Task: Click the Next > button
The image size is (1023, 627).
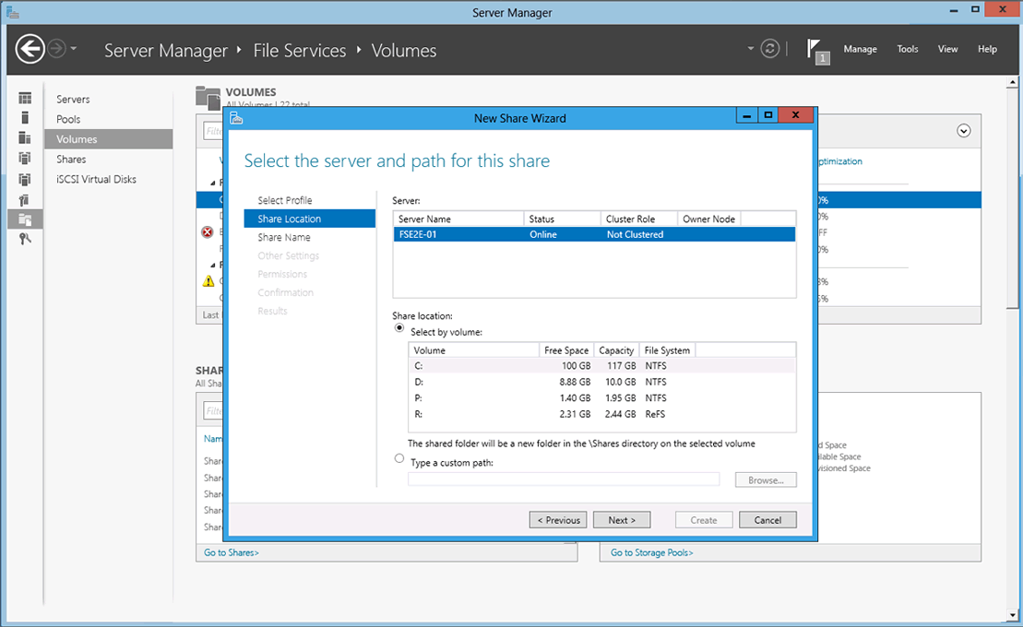Action: [x=622, y=520]
